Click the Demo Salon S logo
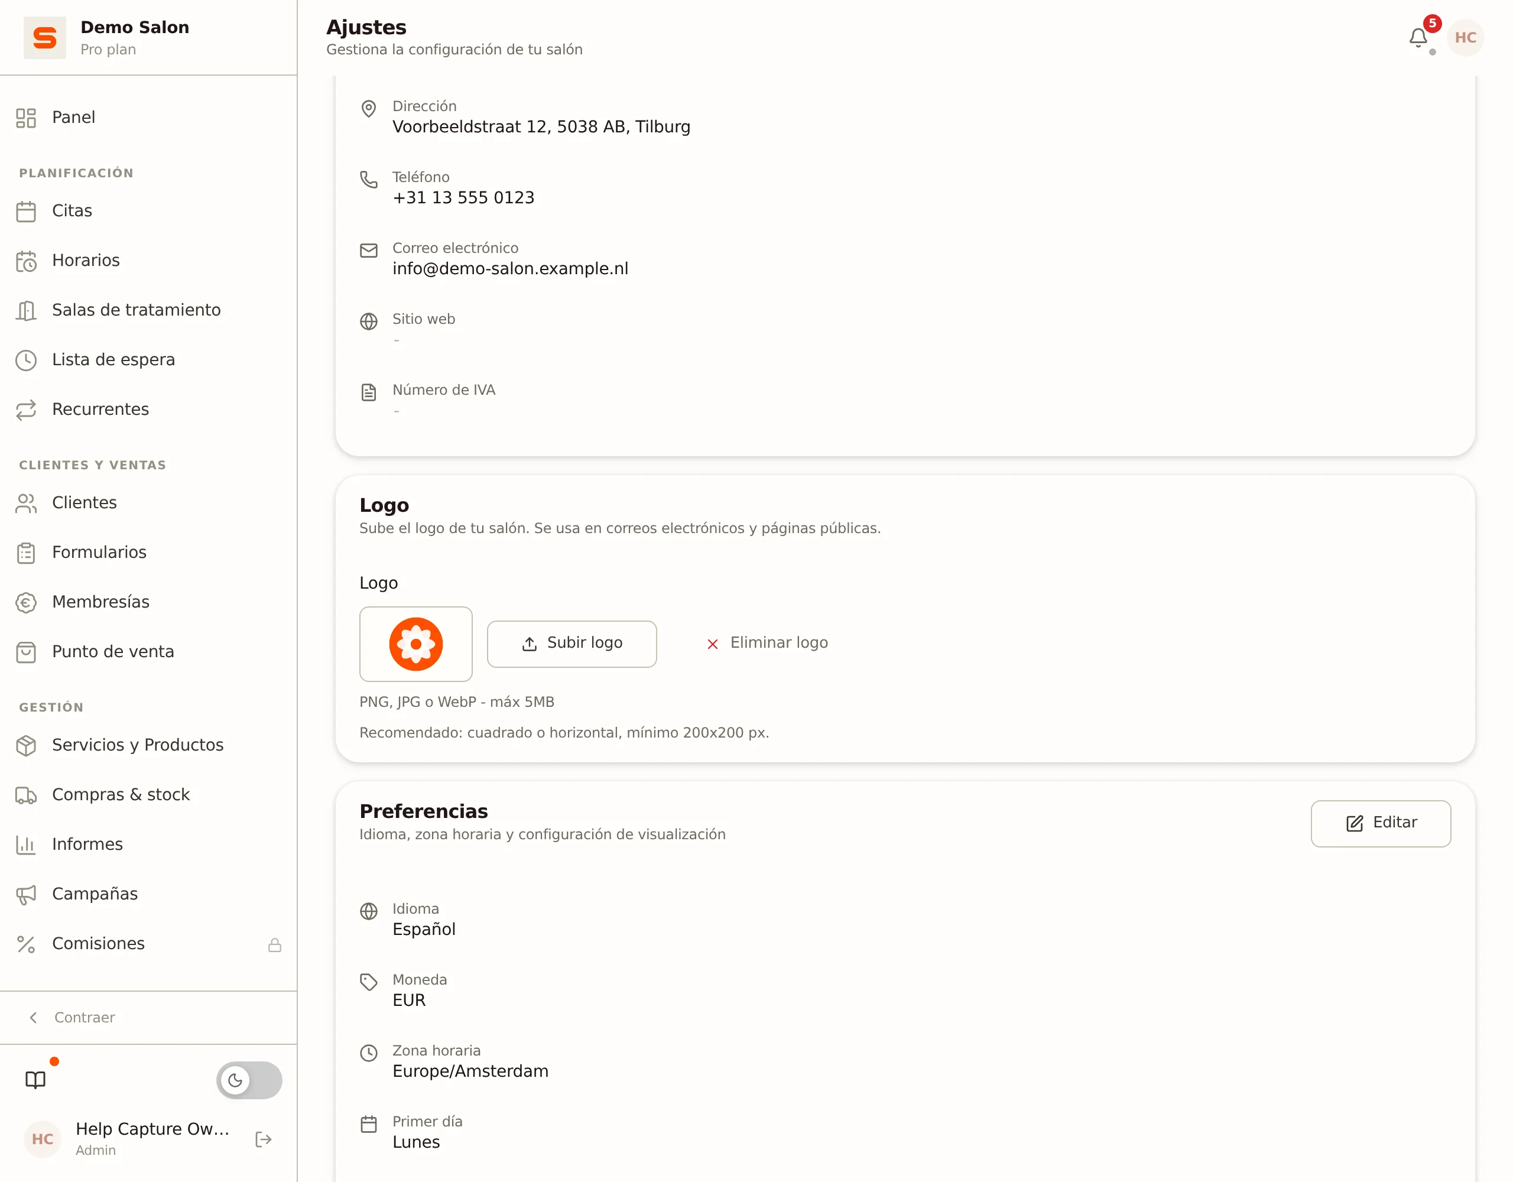 click(45, 37)
